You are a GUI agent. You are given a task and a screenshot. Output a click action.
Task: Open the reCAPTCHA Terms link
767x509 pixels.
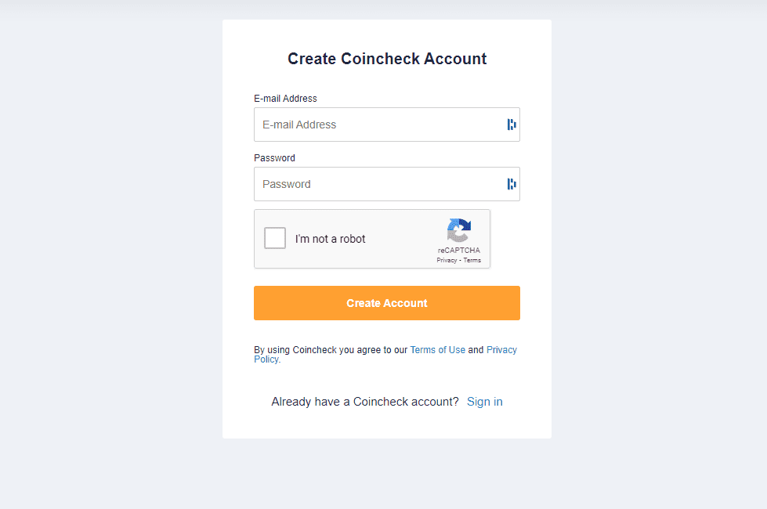(472, 259)
